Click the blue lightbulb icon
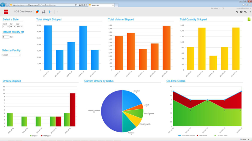Viewport: 252px width, 141px height. point(50,12)
